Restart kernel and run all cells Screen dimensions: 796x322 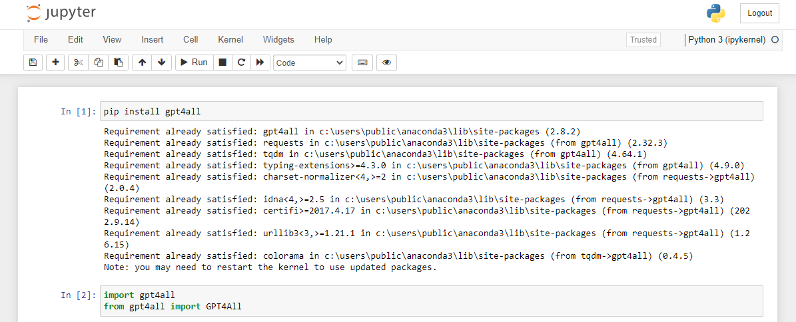[260, 63]
